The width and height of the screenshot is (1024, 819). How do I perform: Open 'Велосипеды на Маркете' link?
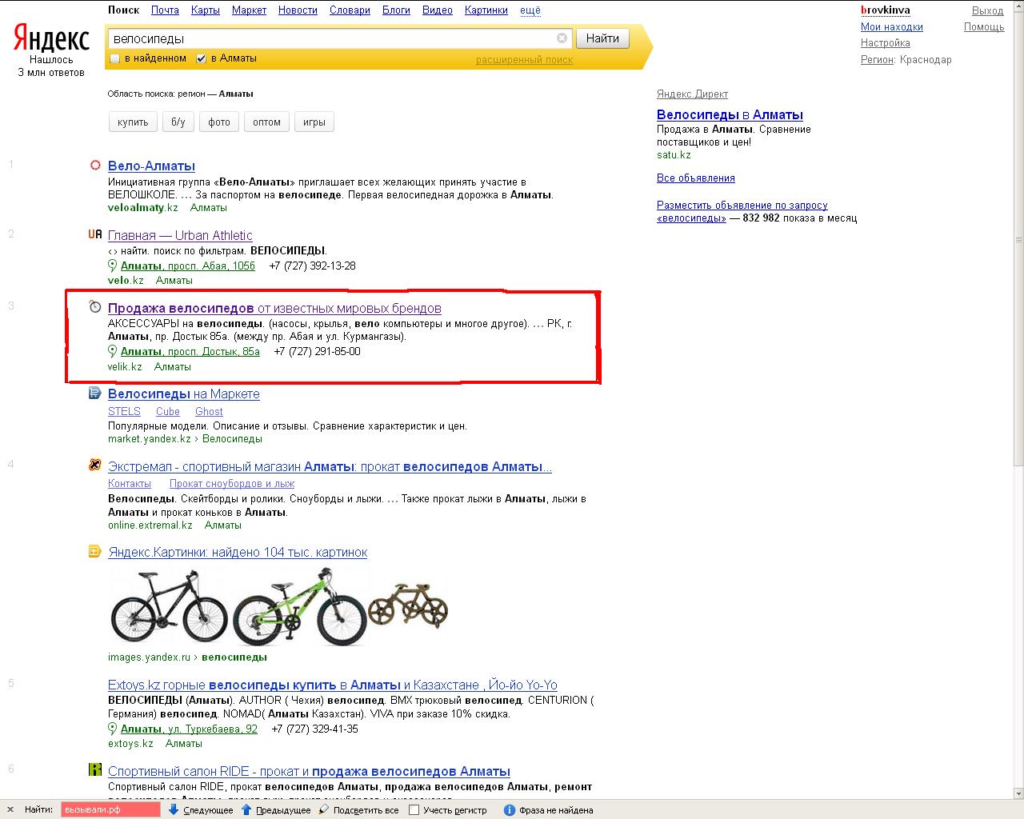(184, 394)
